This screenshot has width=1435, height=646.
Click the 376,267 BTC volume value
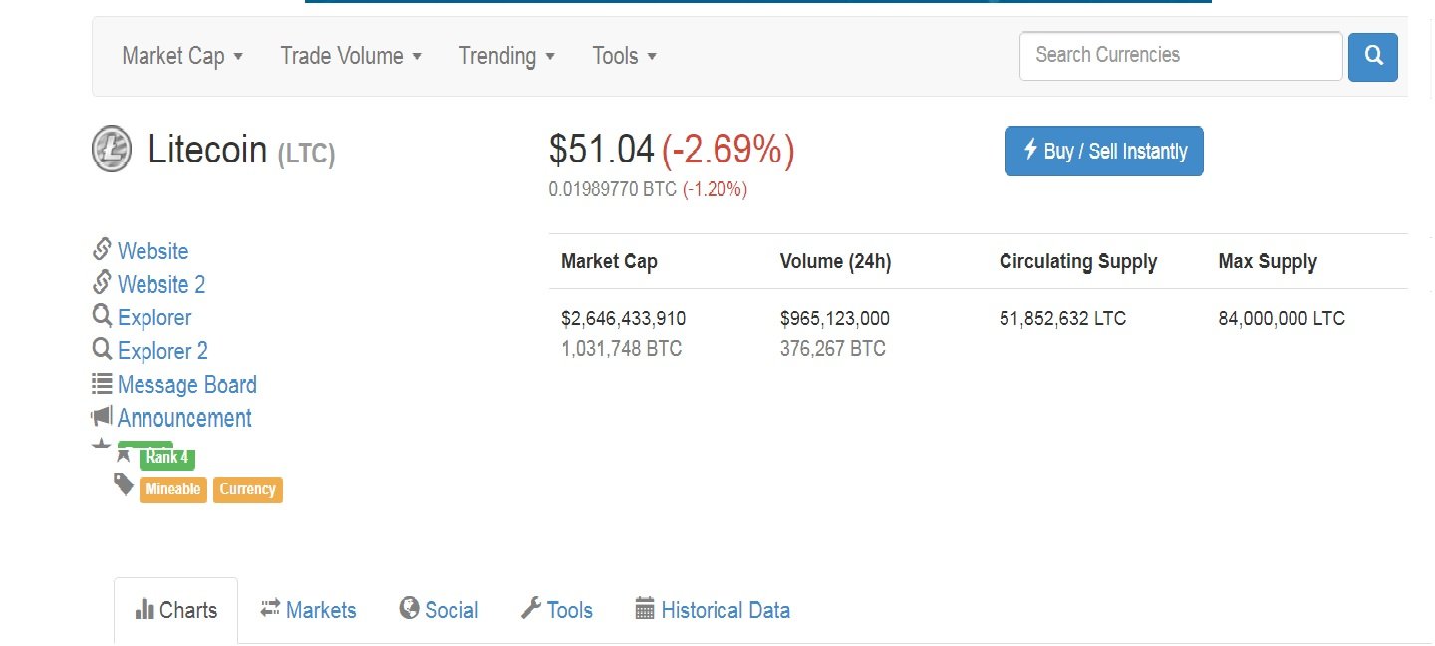tap(833, 349)
